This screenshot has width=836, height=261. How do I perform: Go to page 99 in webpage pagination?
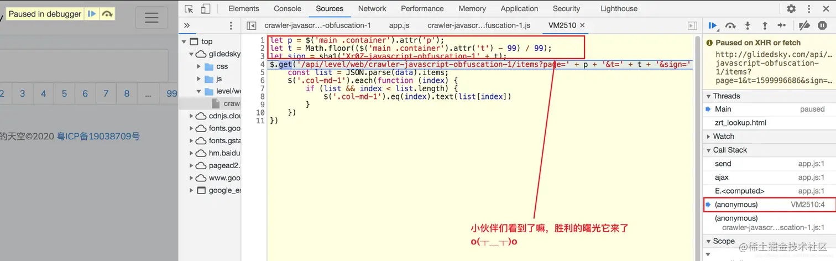pyautogui.click(x=171, y=93)
